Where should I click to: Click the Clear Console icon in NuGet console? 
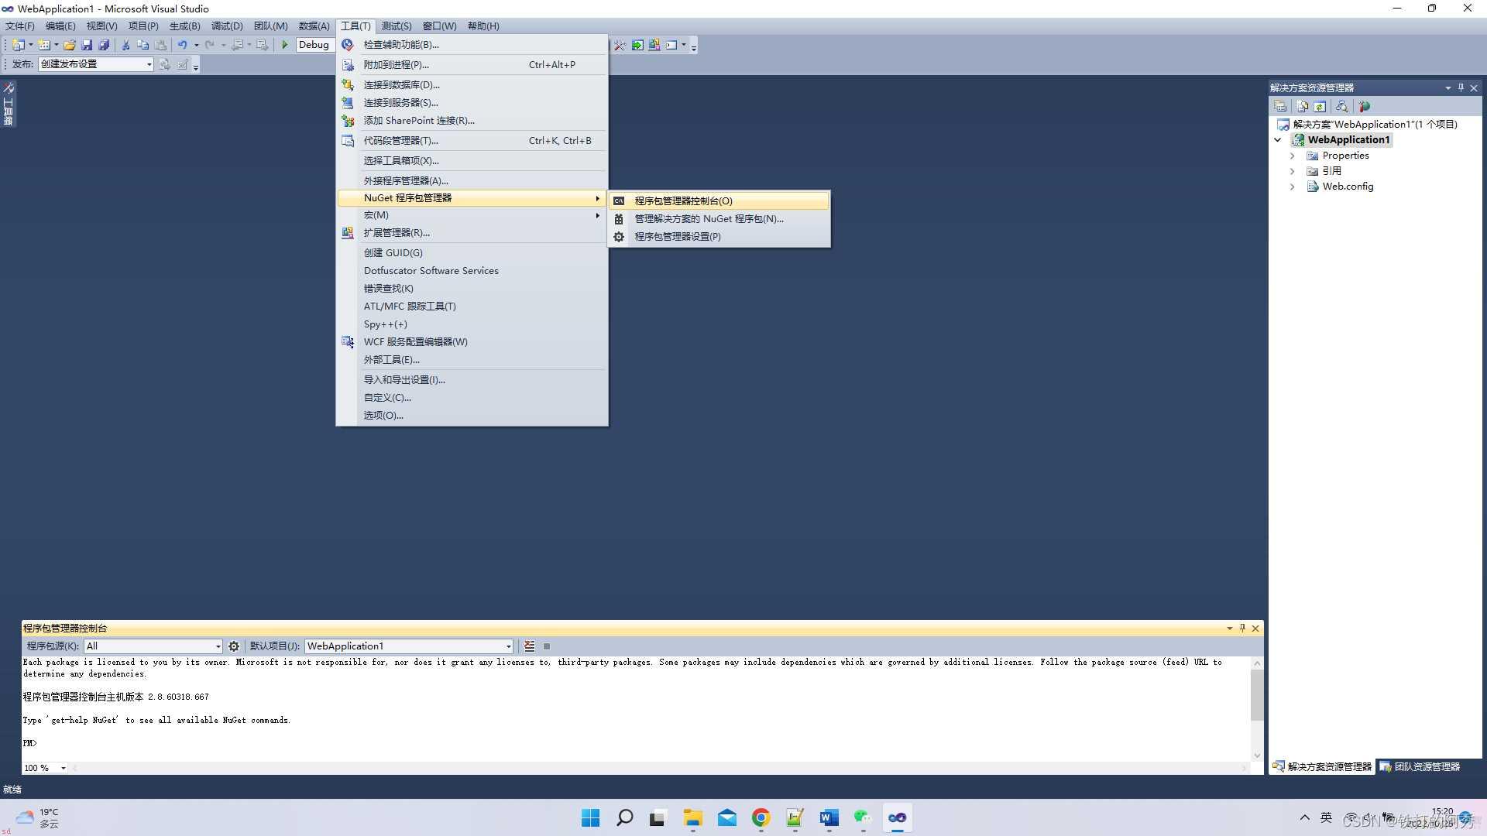(529, 646)
